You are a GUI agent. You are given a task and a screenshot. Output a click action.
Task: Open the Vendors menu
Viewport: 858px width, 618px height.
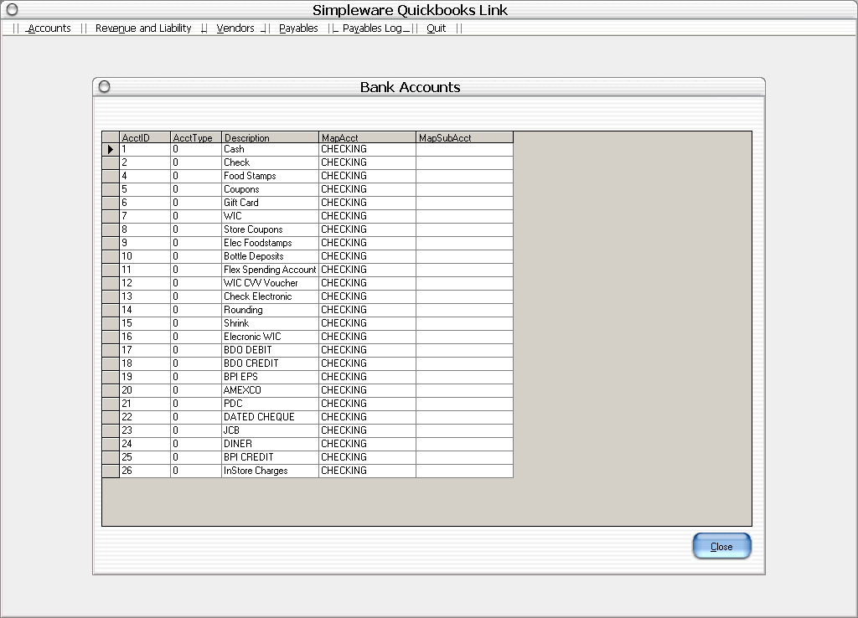click(235, 28)
